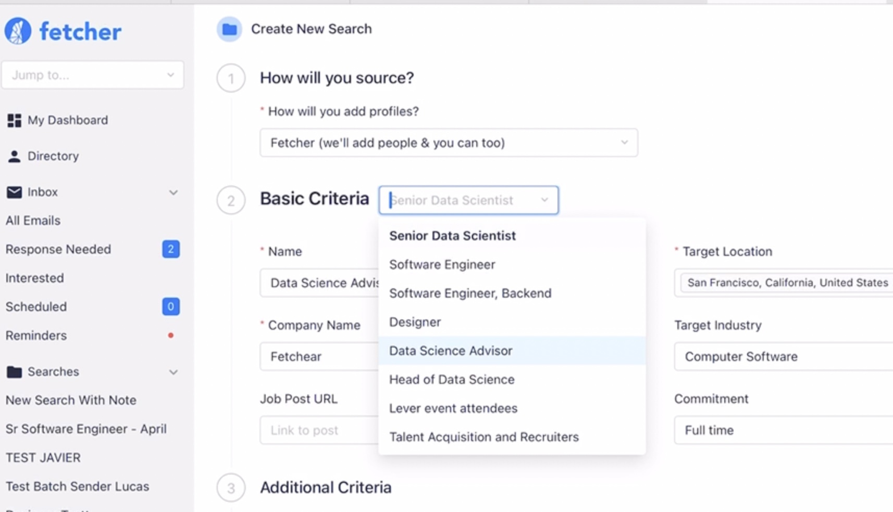Pick Talent Acquisition and Recruiters option
The image size is (893, 512).
pos(483,437)
